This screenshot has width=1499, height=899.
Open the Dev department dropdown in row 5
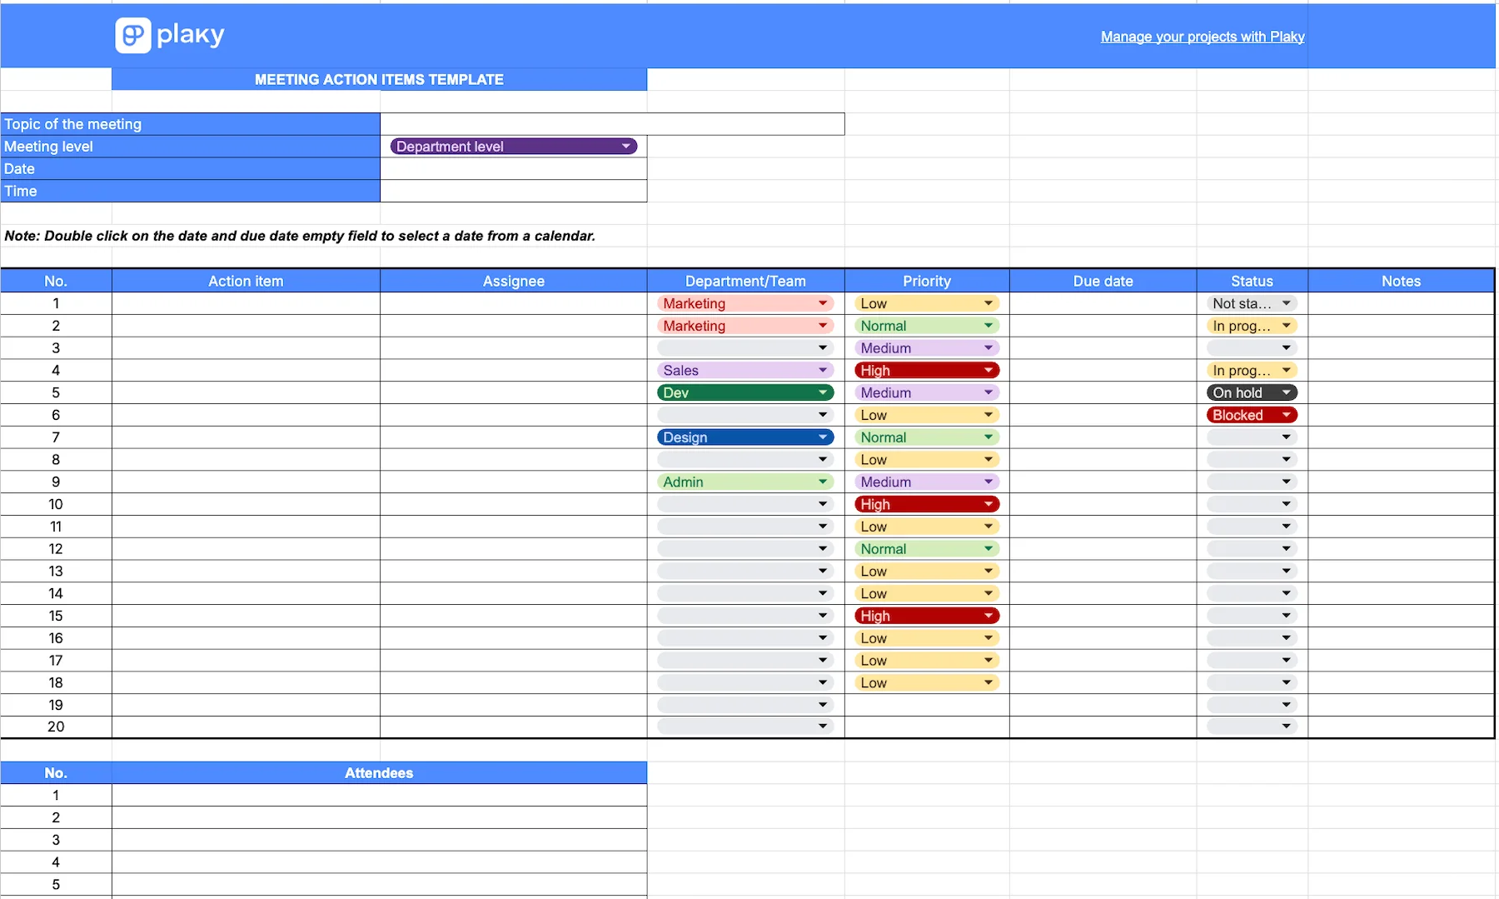tap(745, 392)
